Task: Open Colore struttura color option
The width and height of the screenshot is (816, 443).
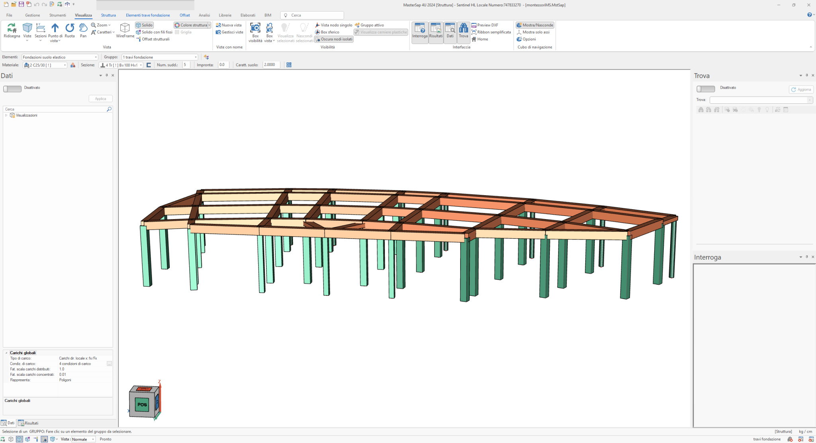Action: pos(192,25)
